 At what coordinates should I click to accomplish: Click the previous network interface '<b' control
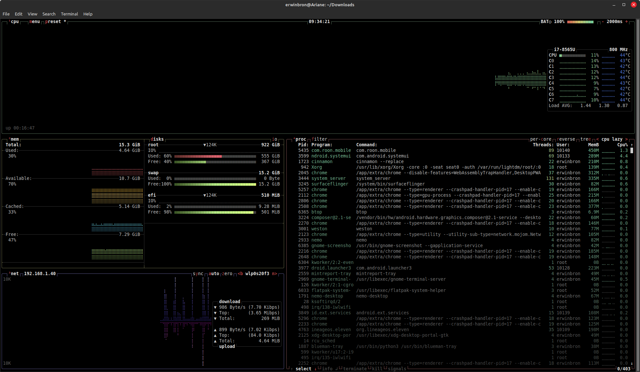click(240, 274)
